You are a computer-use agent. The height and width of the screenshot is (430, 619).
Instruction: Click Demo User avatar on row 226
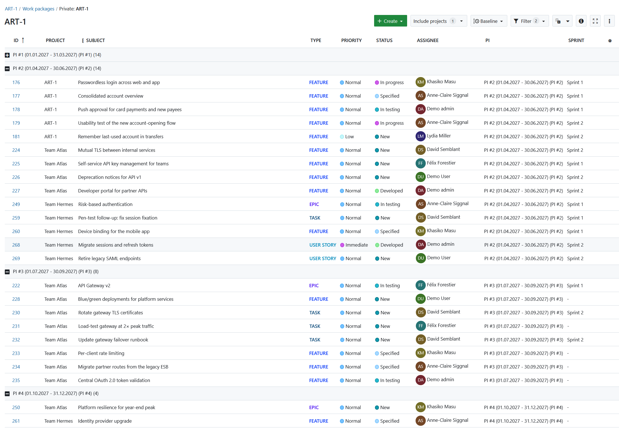click(420, 177)
